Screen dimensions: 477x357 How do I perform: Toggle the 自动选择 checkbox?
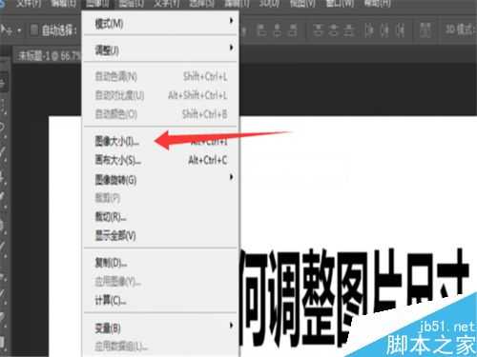(34, 30)
